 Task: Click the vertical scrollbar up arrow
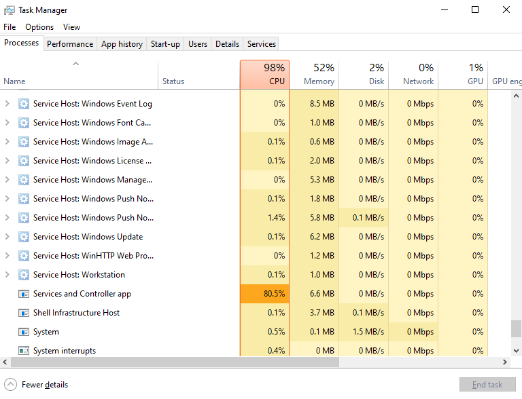pyautogui.click(x=516, y=96)
